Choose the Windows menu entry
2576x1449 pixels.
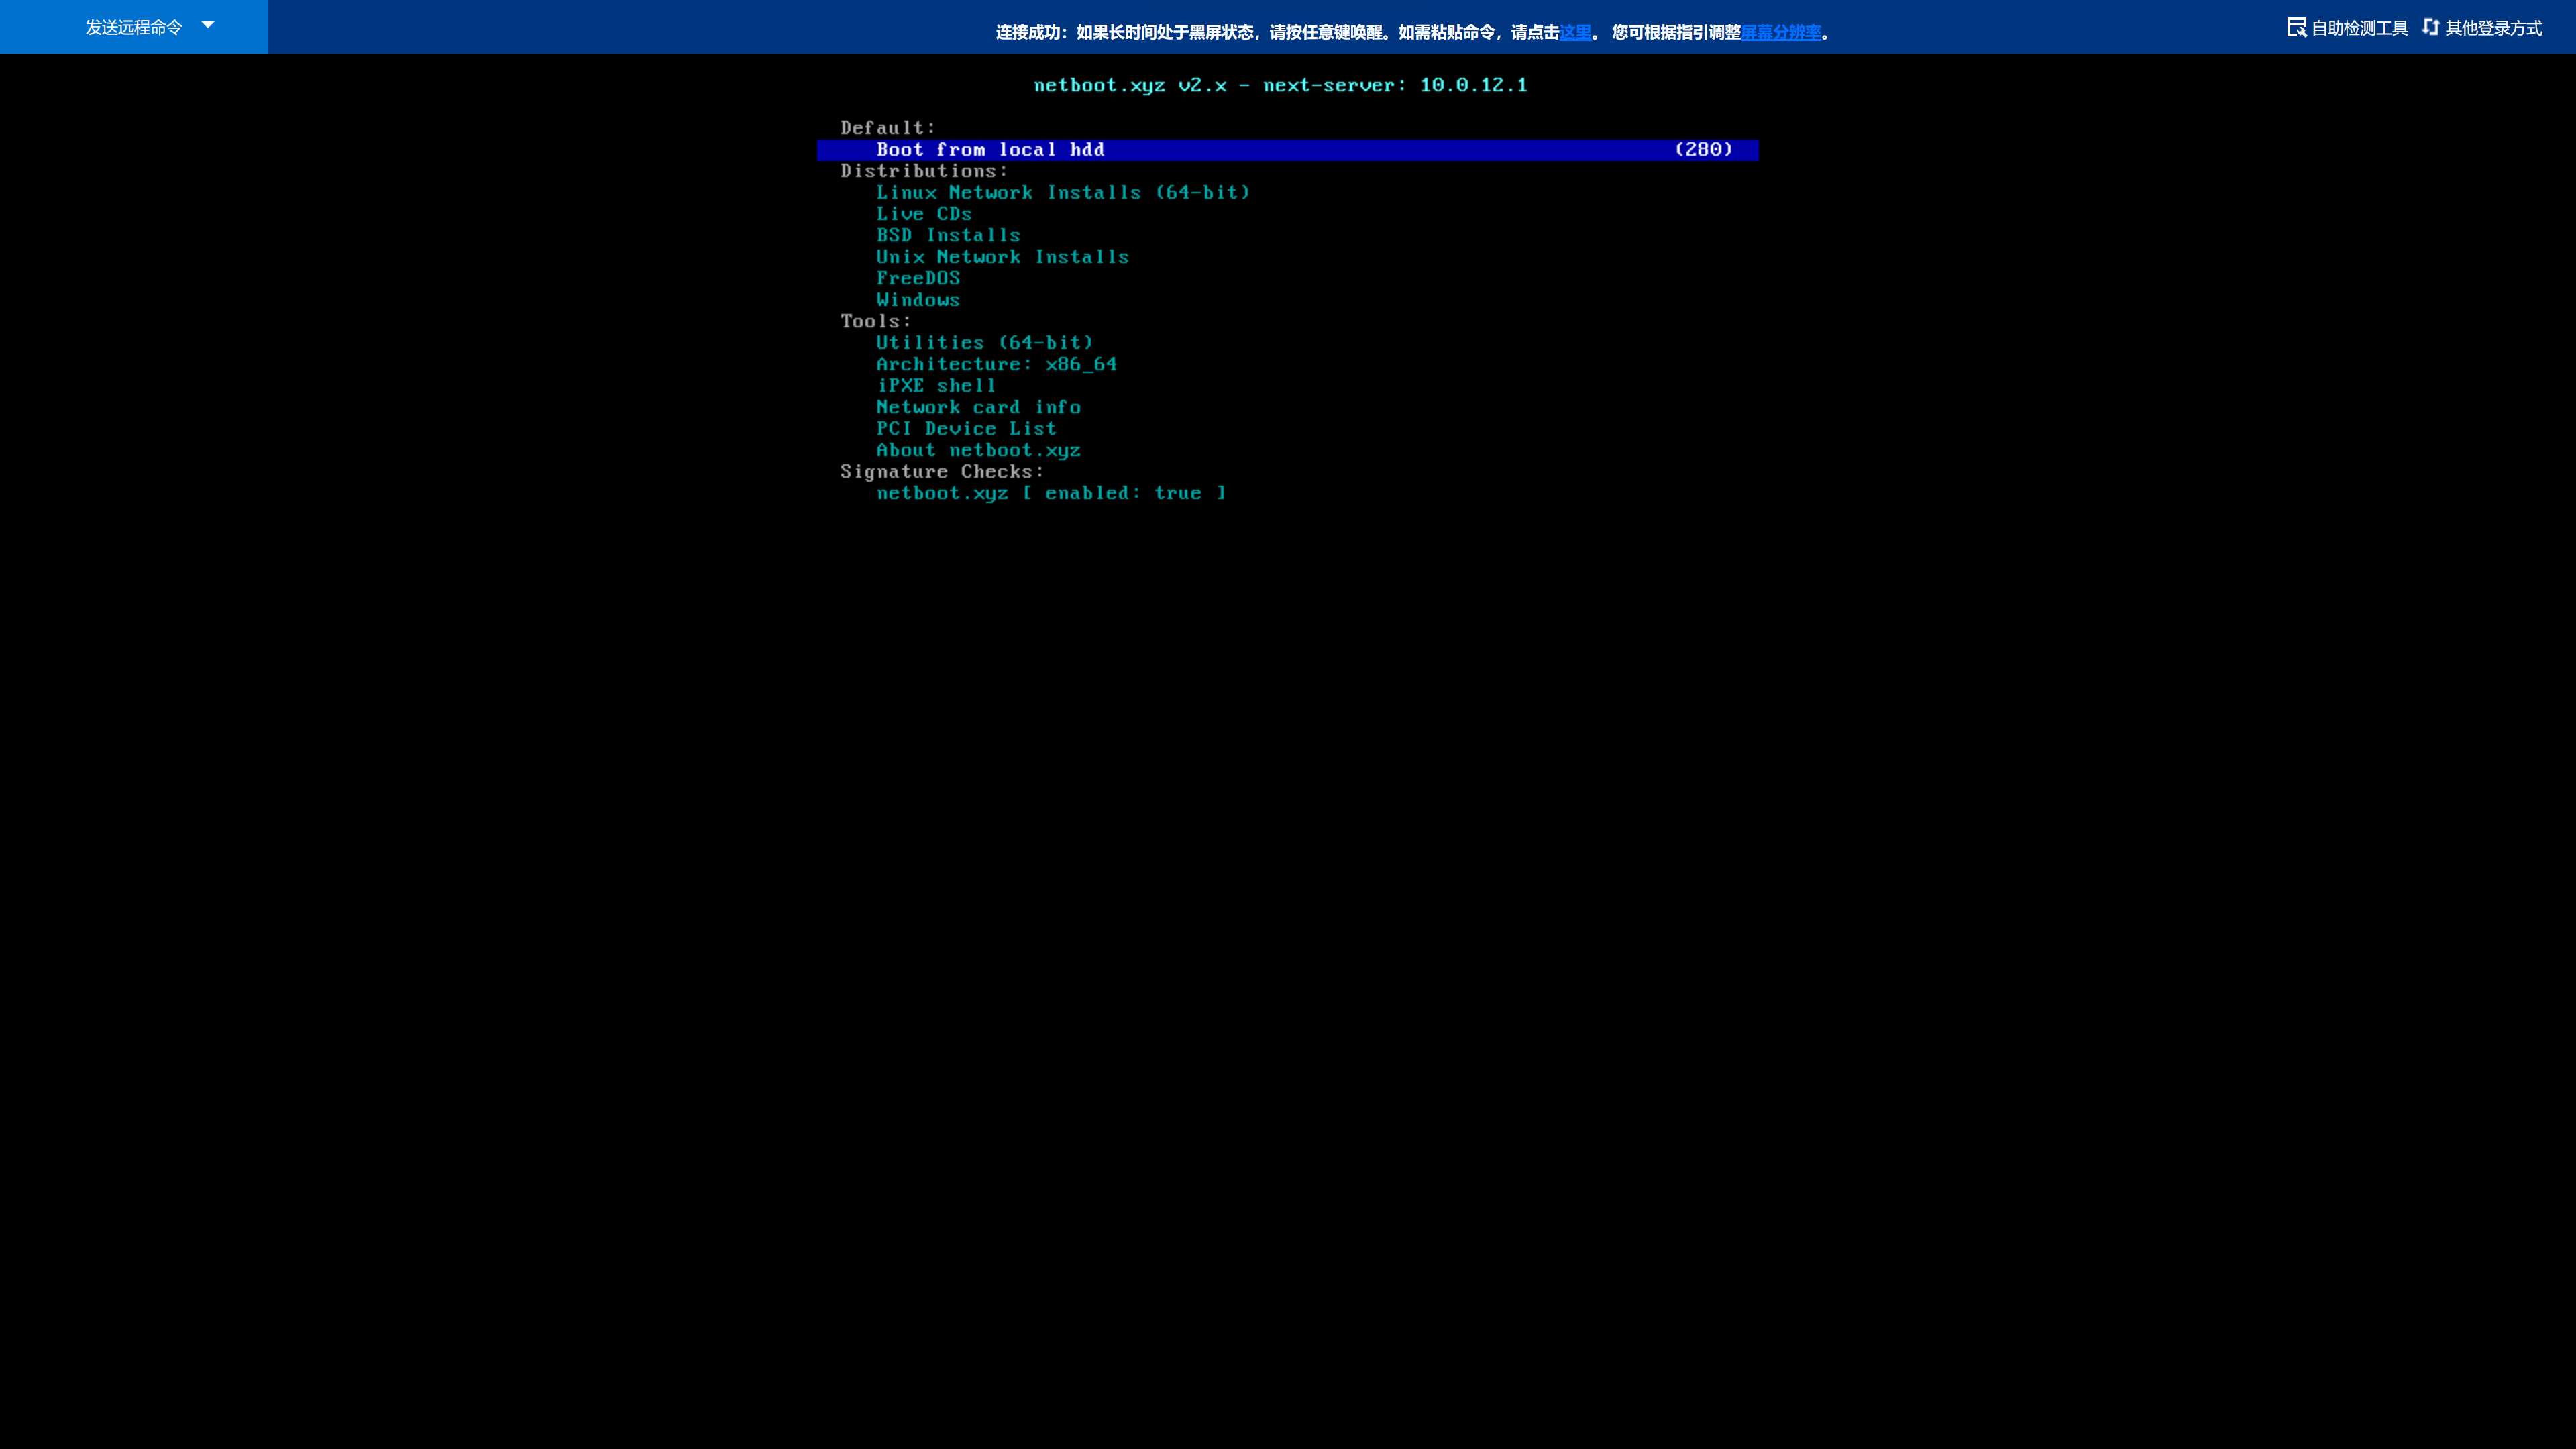pyautogui.click(x=918, y=300)
